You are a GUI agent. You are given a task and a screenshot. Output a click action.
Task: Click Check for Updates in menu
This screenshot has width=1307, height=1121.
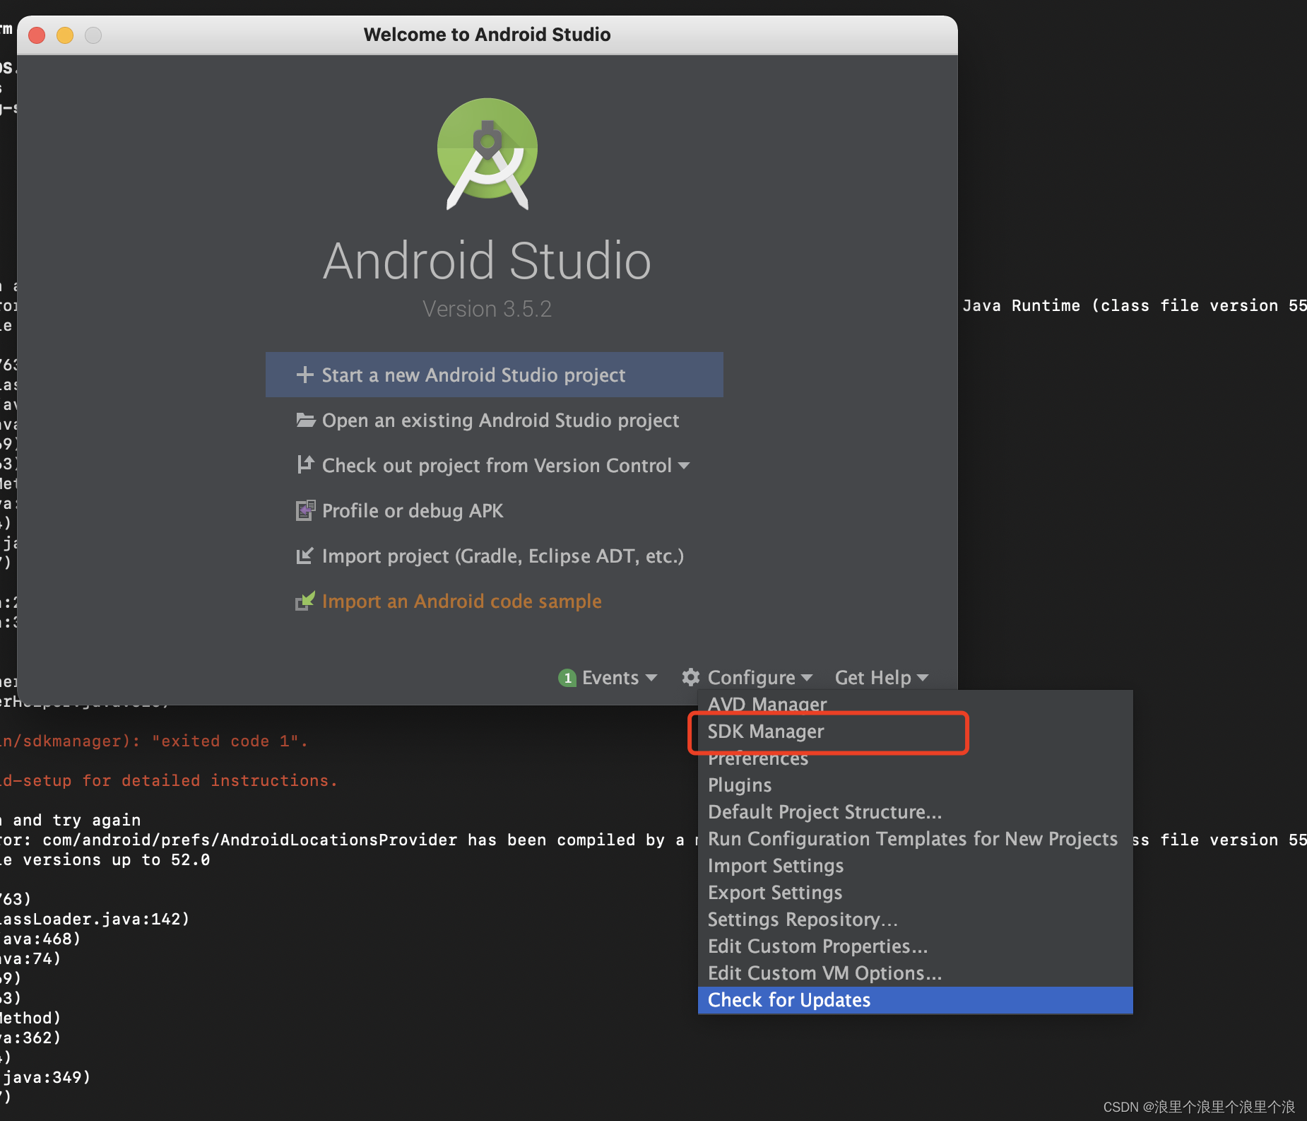pos(915,999)
